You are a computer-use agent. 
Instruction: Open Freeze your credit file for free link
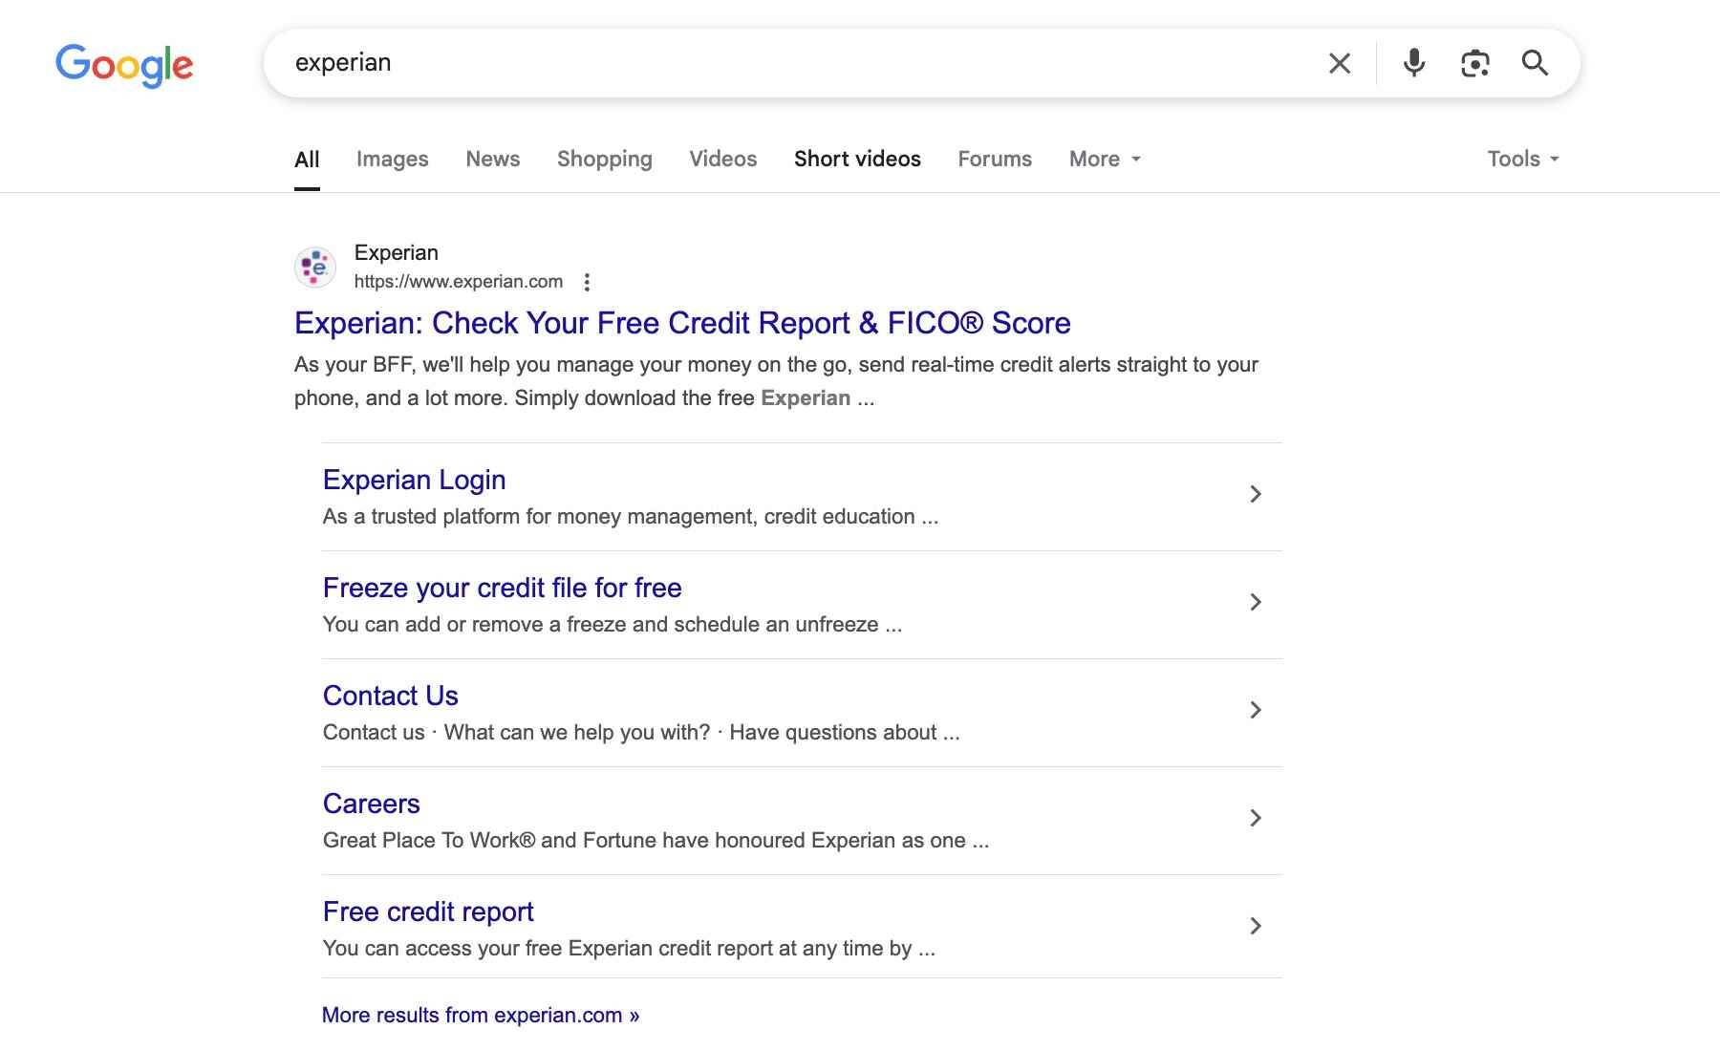502,588
